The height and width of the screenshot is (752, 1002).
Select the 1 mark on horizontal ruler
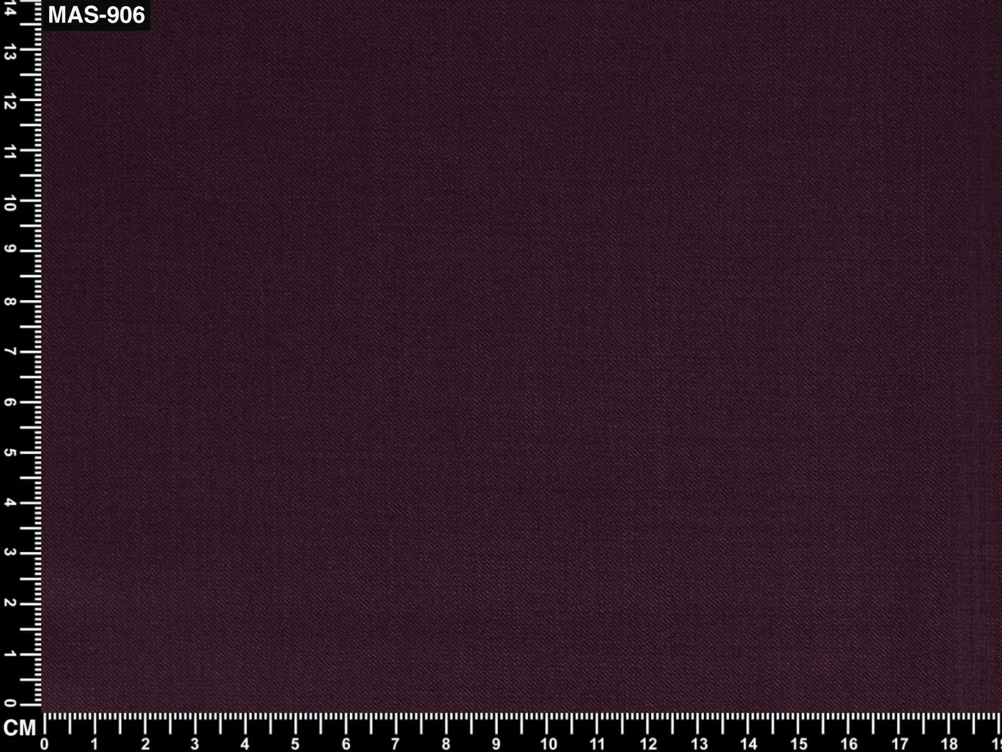(x=94, y=744)
